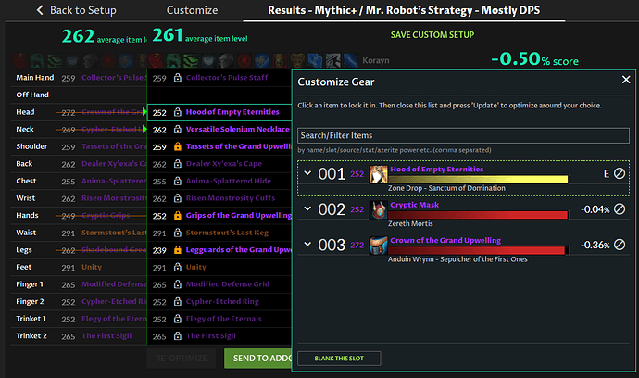Screen dimensions: 639x378
Task: Click the SAVE CUSTOM SETUP link
Action: (x=432, y=35)
